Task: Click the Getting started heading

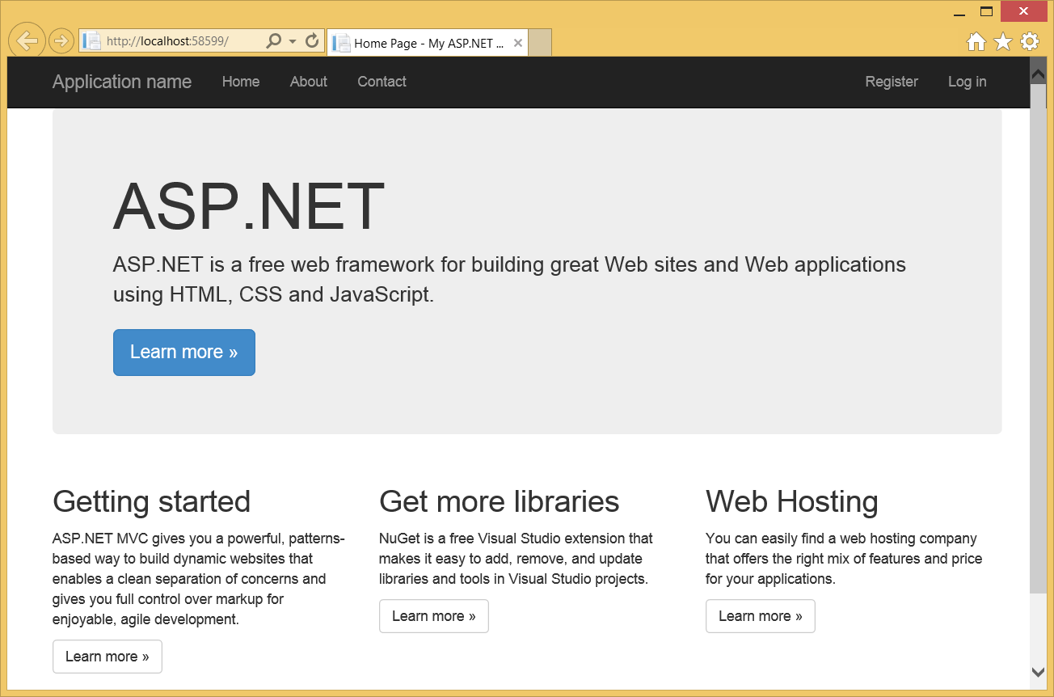Action: [x=151, y=501]
